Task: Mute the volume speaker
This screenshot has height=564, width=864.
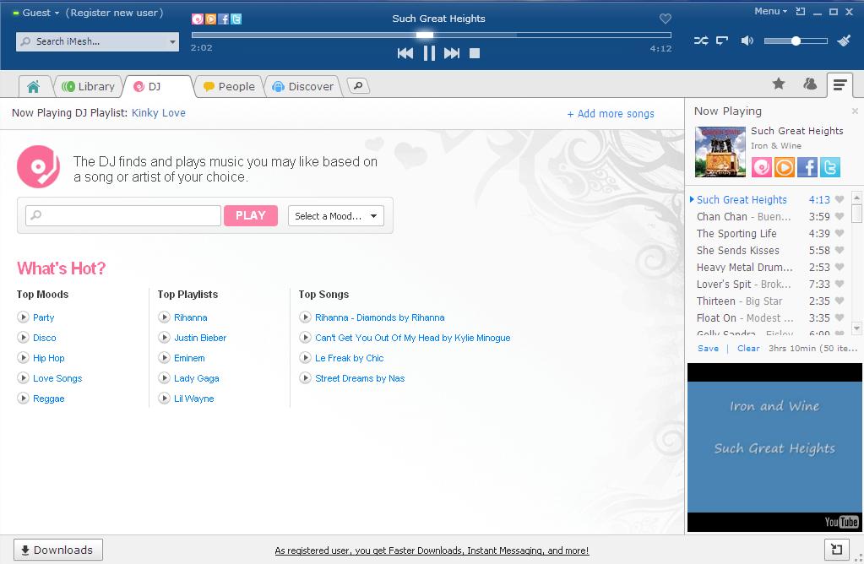Action: click(747, 41)
